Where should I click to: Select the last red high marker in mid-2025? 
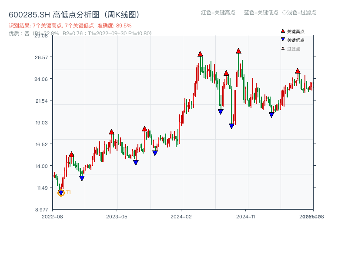click(298, 71)
